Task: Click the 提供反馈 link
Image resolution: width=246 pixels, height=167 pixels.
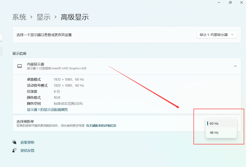Action: [28, 150]
